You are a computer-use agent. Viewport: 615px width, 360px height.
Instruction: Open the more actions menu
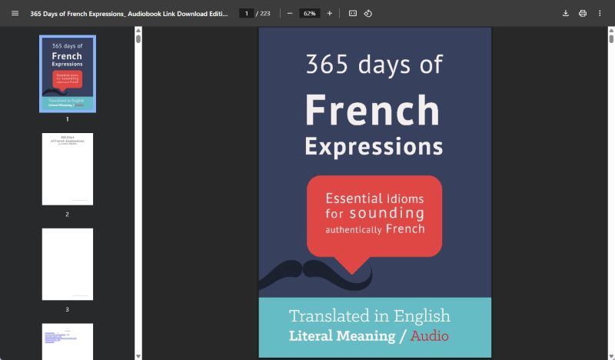600,13
